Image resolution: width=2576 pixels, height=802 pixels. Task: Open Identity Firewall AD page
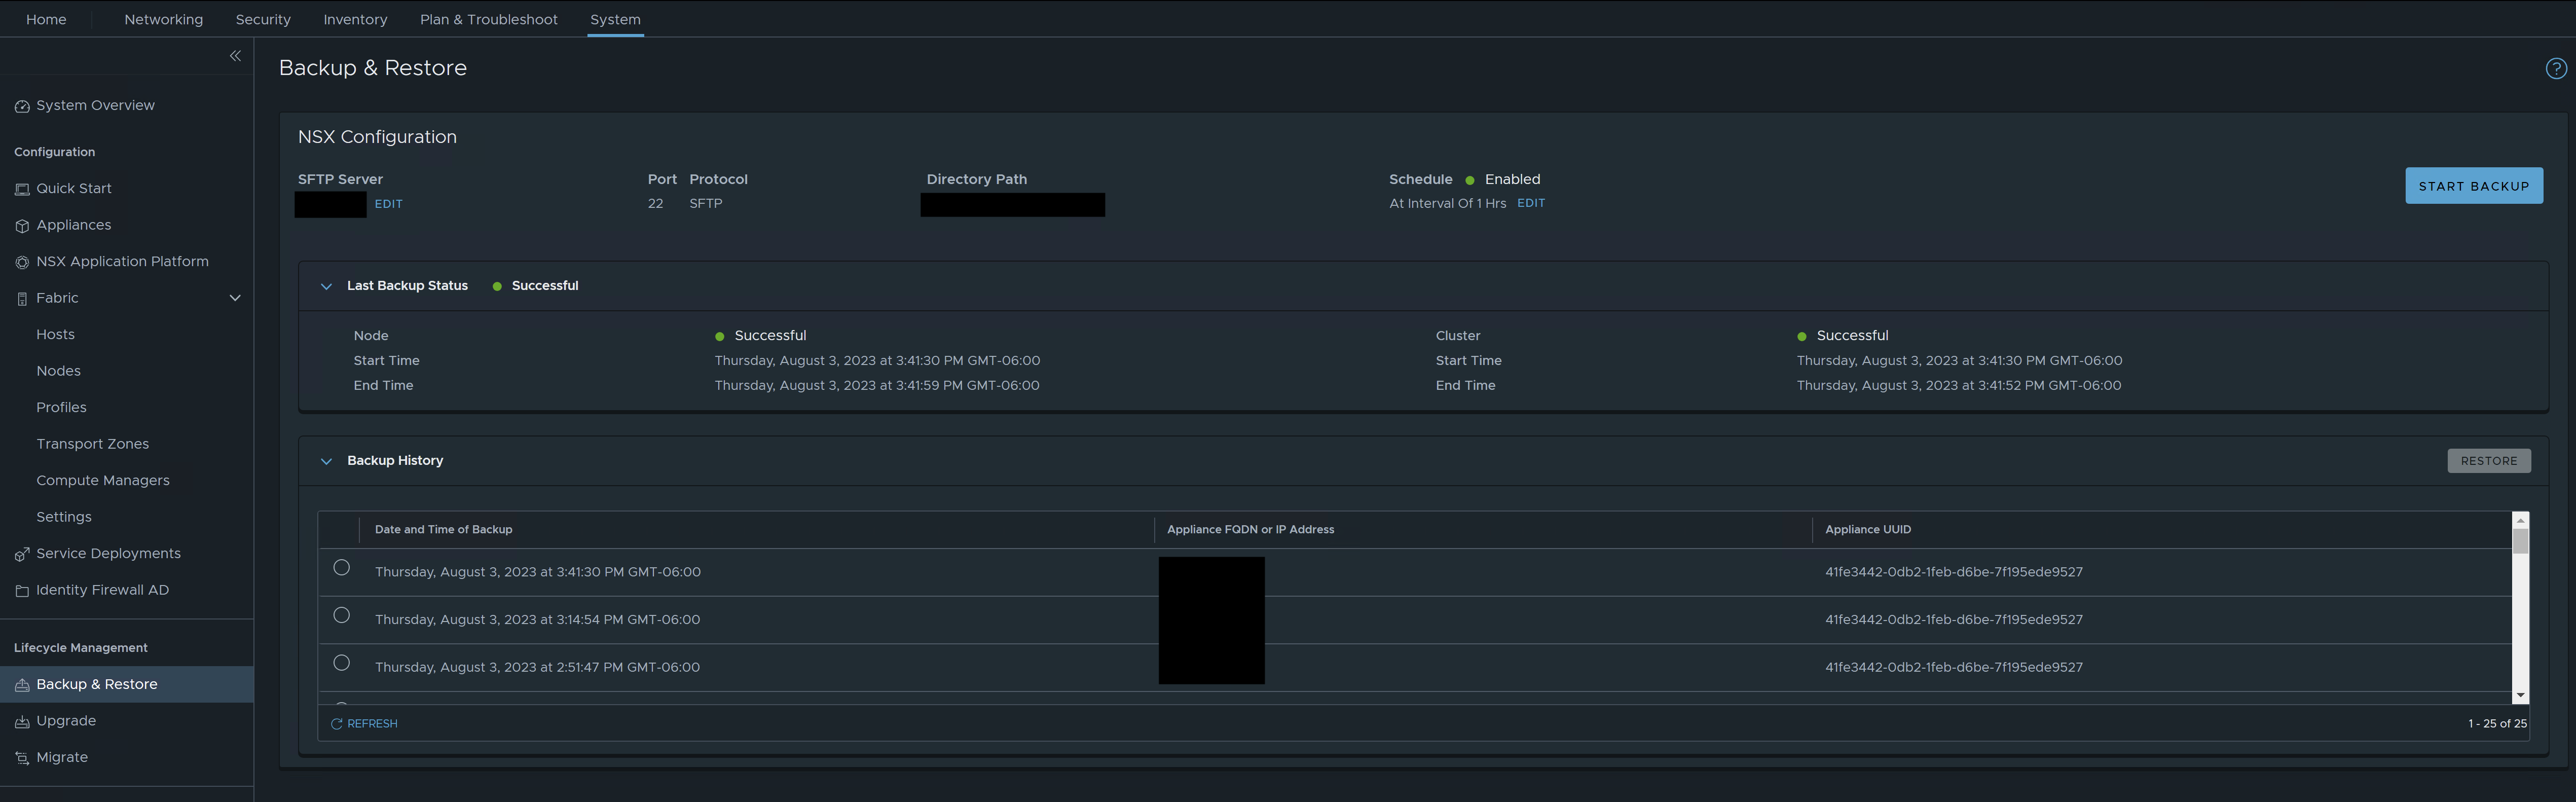tap(102, 590)
